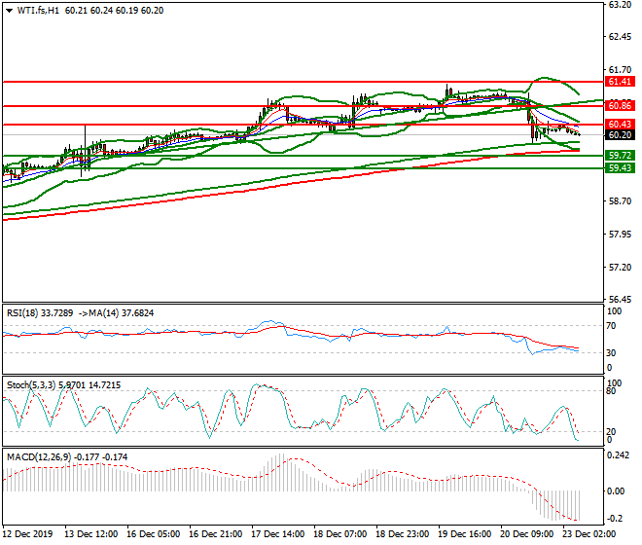Click the 59.72 green support level label
Image resolution: width=642 pixels, height=545 pixels.
click(620, 156)
